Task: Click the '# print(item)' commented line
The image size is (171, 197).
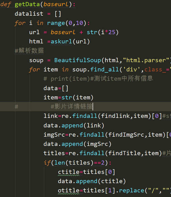Action: (x=98, y=79)
